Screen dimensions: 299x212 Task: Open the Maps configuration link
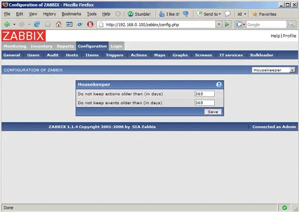point(160,55)
